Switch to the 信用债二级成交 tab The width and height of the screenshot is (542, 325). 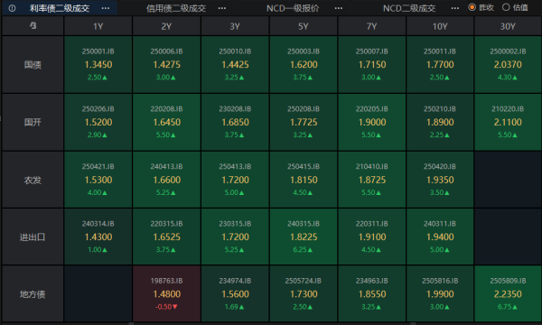tap(176, 8)
